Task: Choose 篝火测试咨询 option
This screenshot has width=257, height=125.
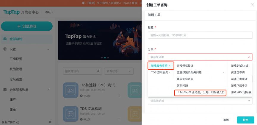Action: coord(185,79)
